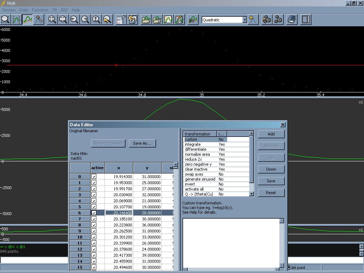
Task: Select the generate sinusoid transformation row
Action: 216,179
